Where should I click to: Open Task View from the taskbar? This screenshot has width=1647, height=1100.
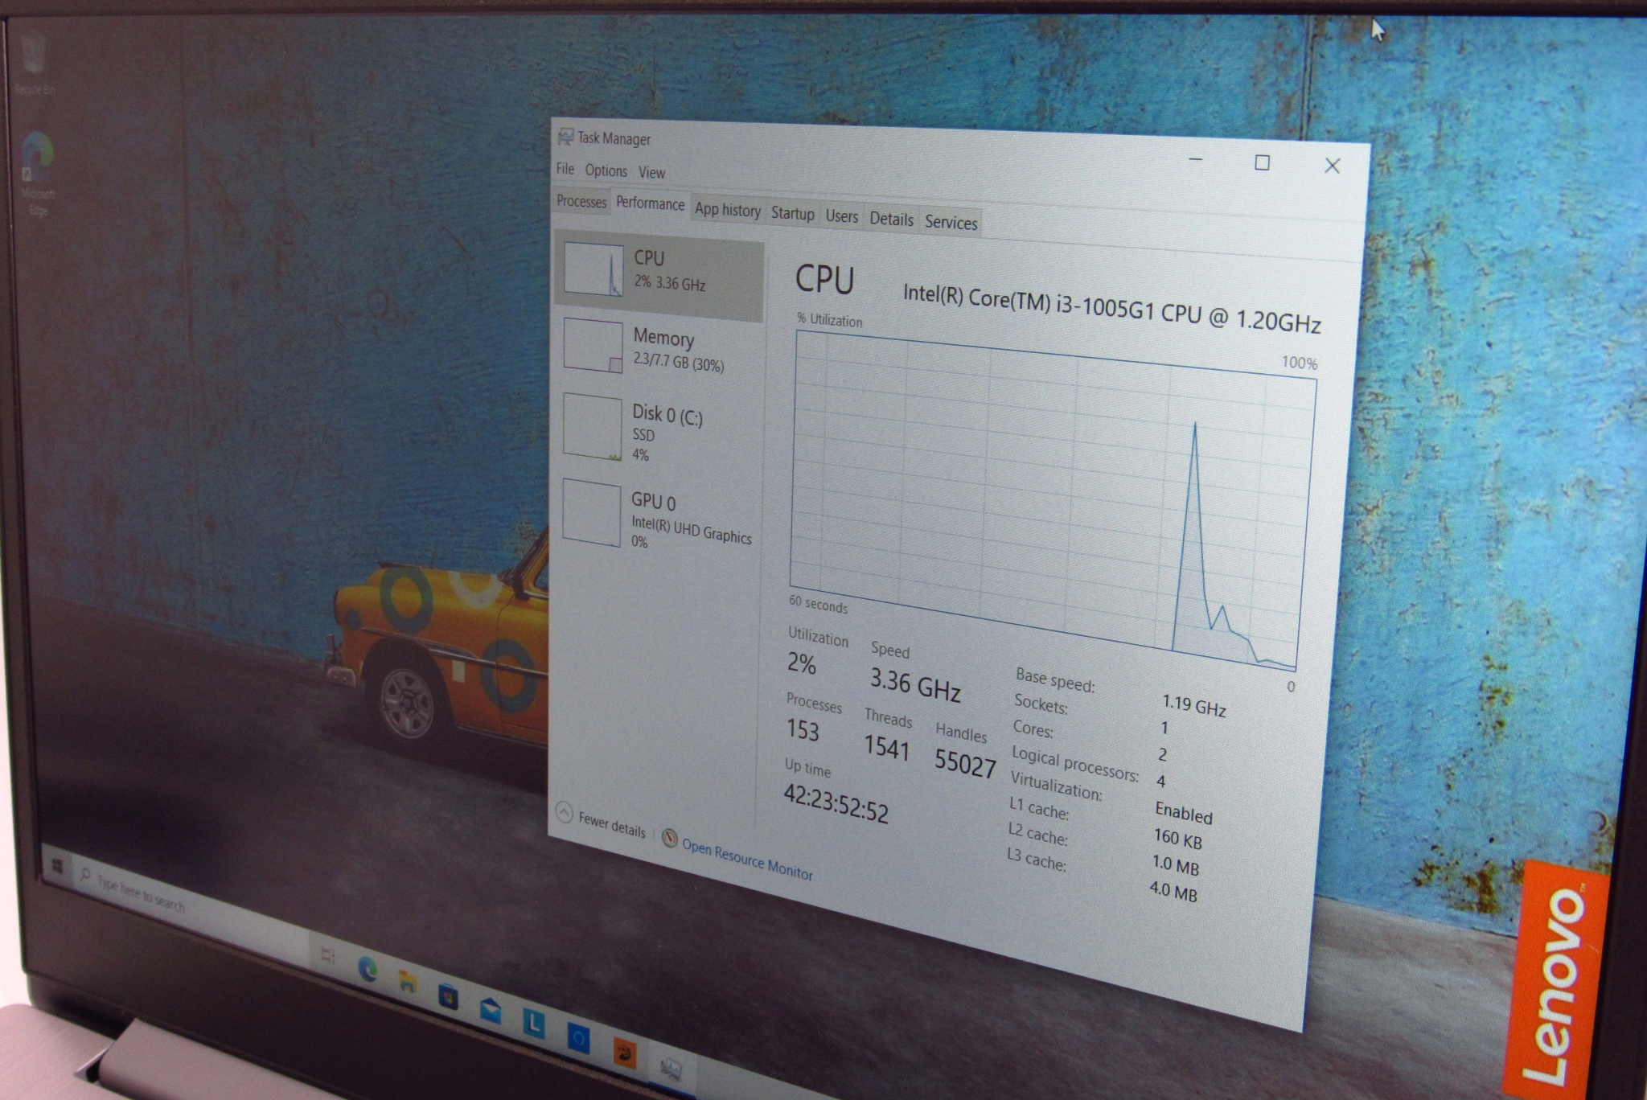tap(327, 956)
